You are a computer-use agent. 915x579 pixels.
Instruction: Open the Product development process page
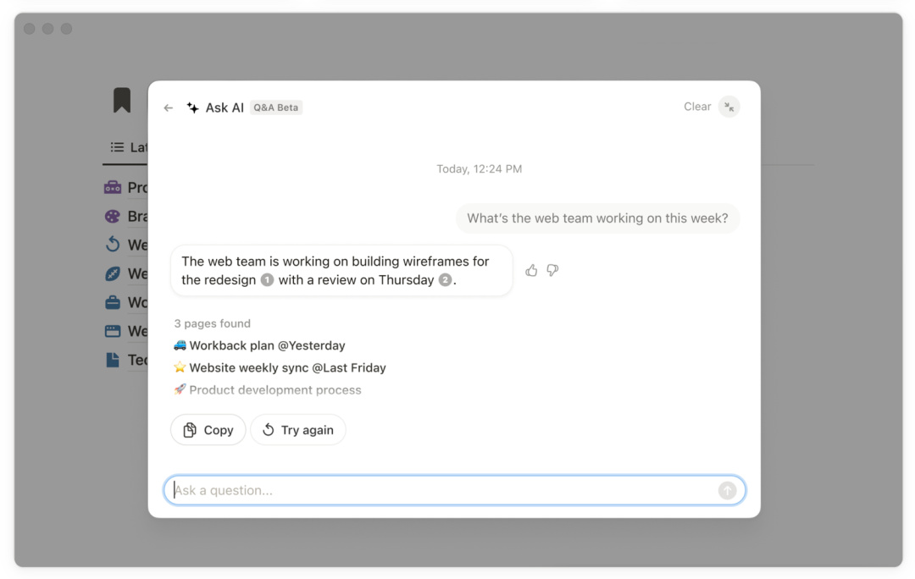268,390
